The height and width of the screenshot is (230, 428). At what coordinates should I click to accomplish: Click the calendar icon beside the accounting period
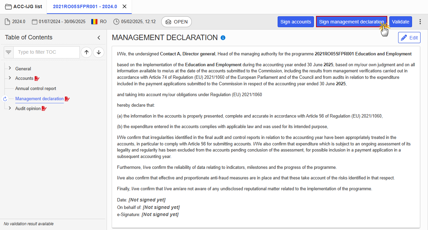(x=34, y=22)
